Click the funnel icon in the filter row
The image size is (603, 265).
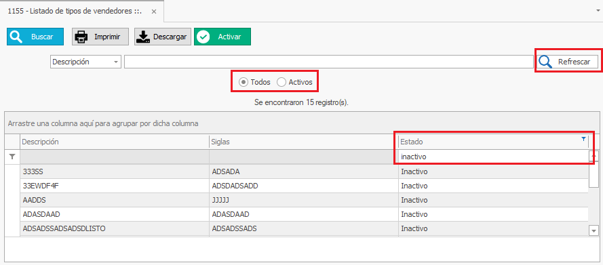point(12,157)
